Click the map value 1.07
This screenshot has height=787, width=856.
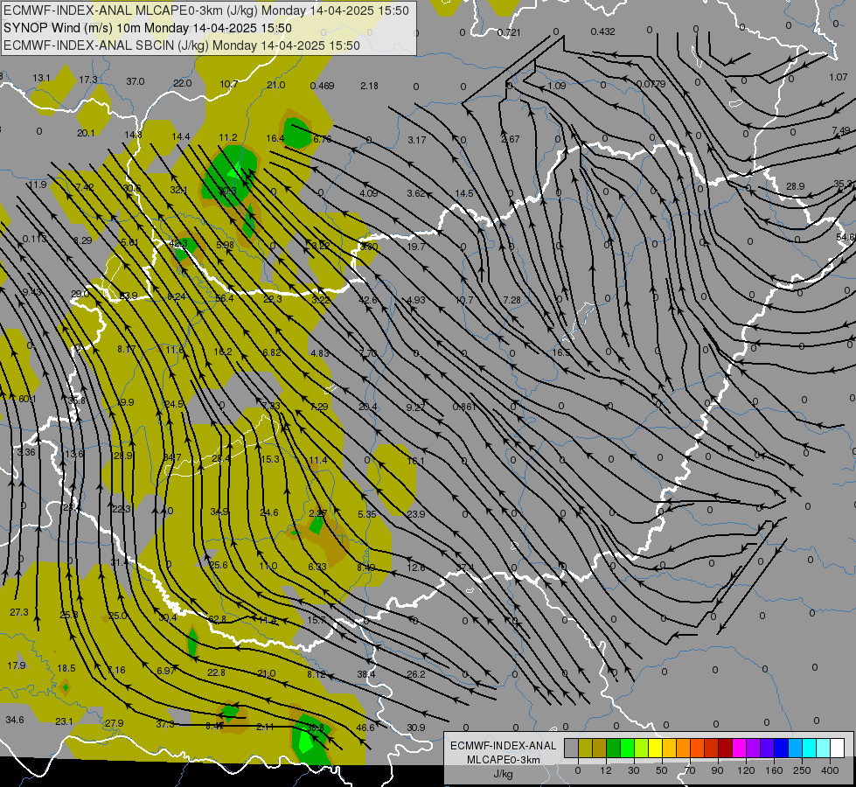839,77
